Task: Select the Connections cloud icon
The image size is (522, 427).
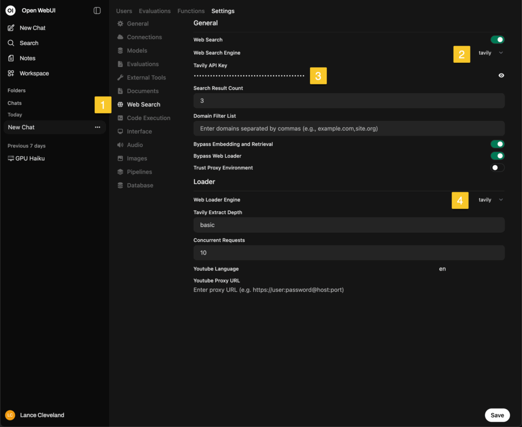Action: 120,37
